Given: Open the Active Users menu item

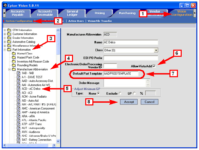Looking at the screenshot, I should click(x=76, y=21).
